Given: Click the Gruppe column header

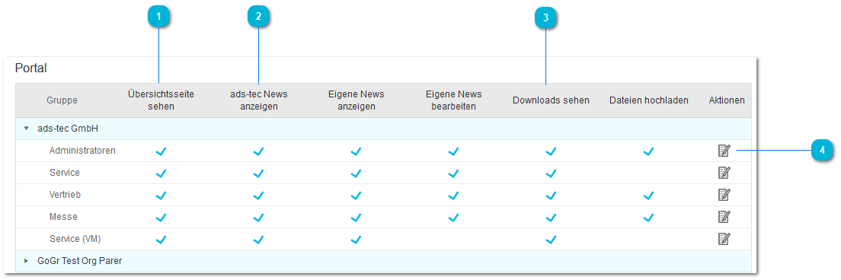Looking at the screenshot, I should (62, 100).
